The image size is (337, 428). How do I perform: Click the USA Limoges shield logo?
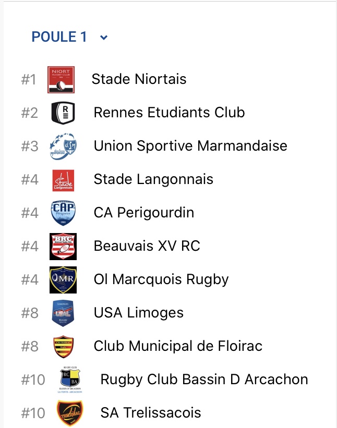[63, 313]
